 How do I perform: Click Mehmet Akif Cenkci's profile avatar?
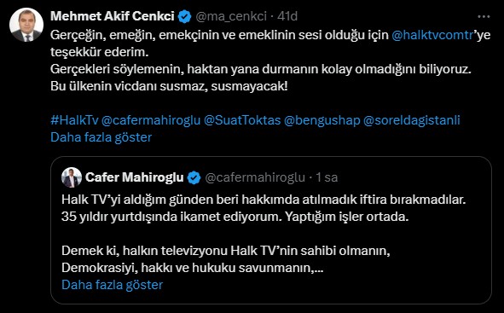(x=26, y=25)
